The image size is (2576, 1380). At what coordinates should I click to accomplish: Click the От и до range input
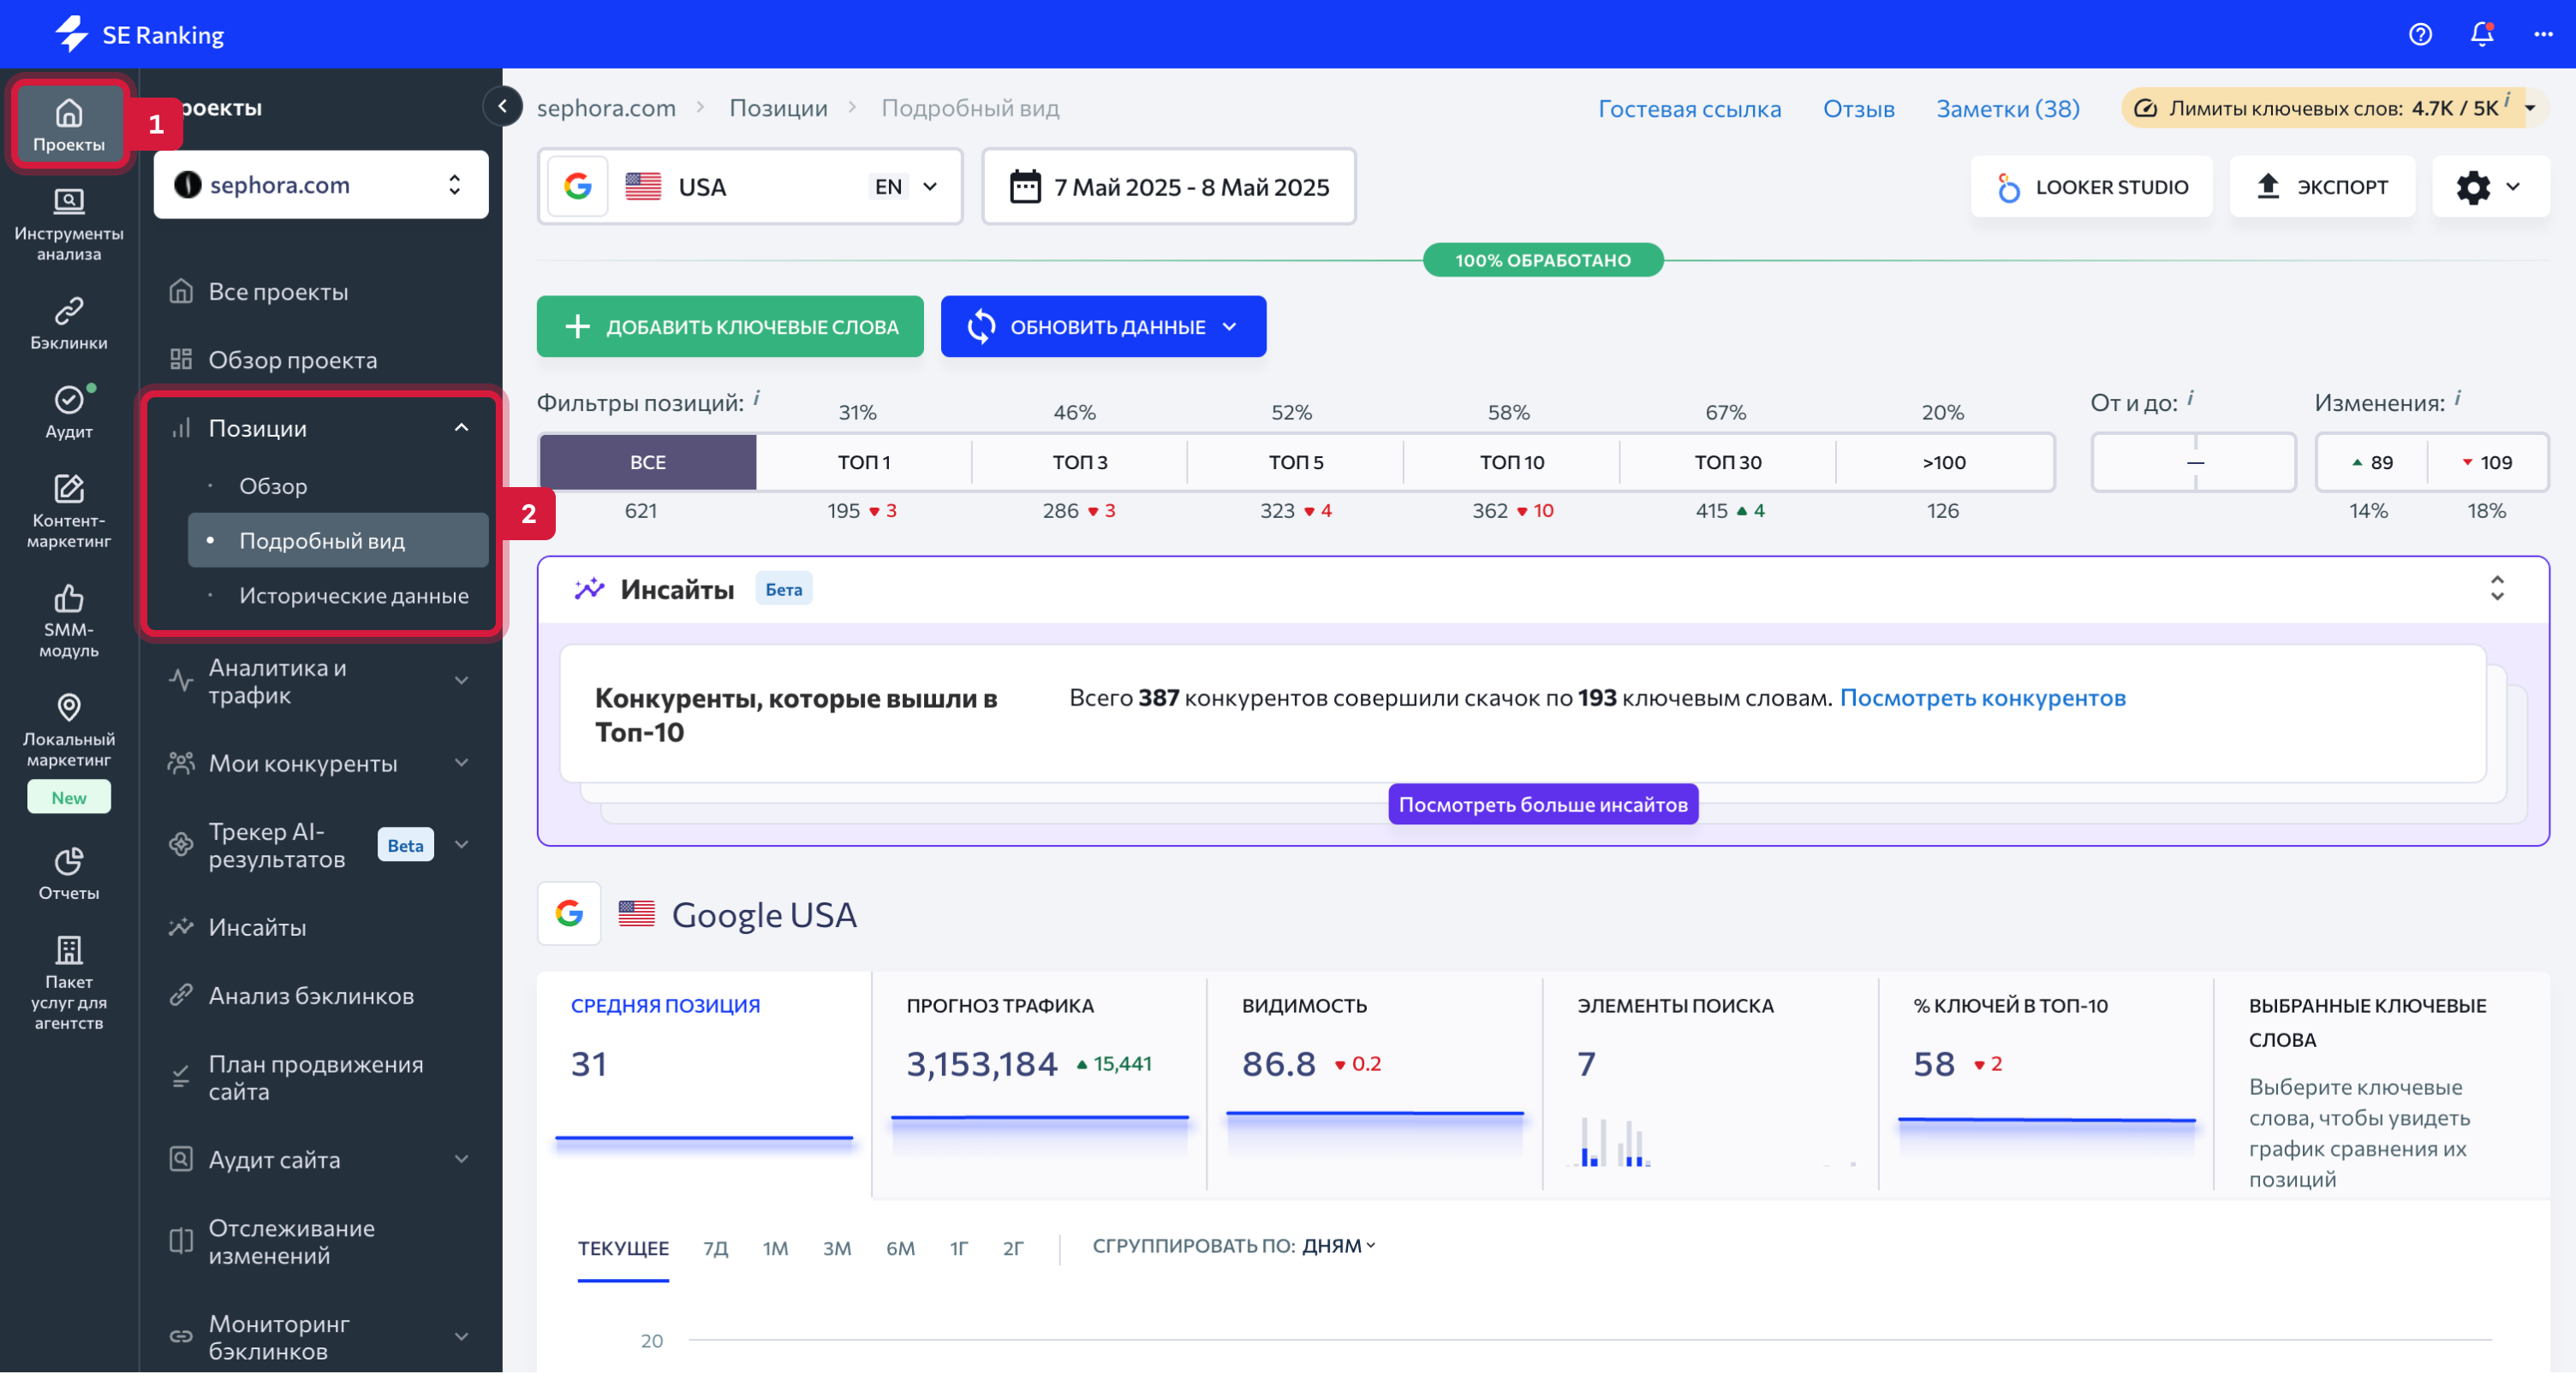(x=2193, y=463)
